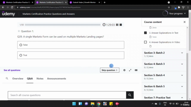Click the Udemy logo
191x107 pixels.
[x=9, y=14]
